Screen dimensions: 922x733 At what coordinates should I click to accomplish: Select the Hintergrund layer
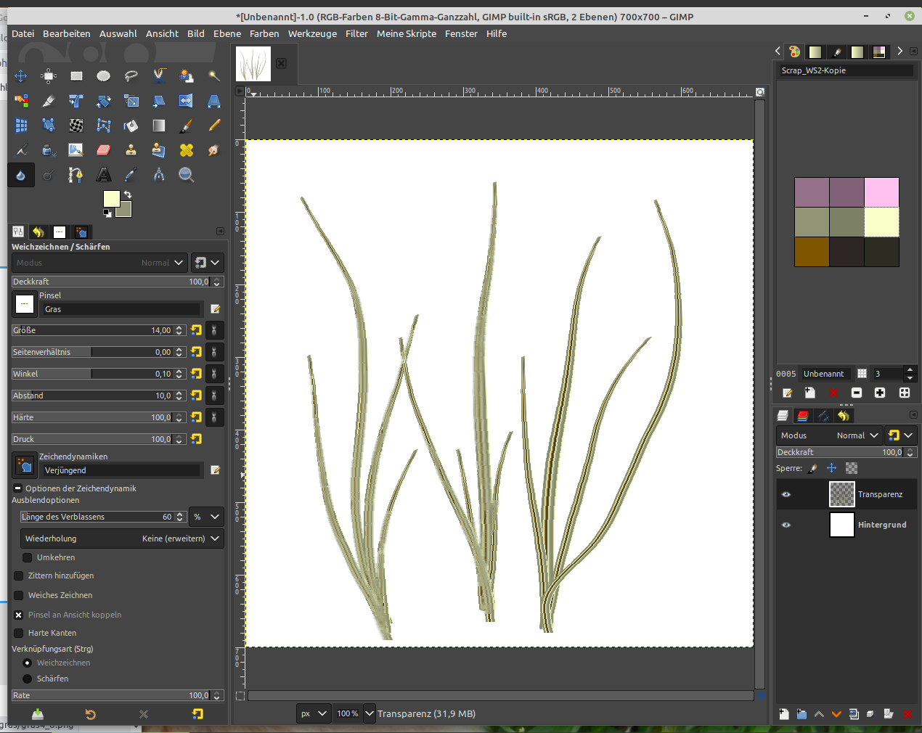click(881, 525)
